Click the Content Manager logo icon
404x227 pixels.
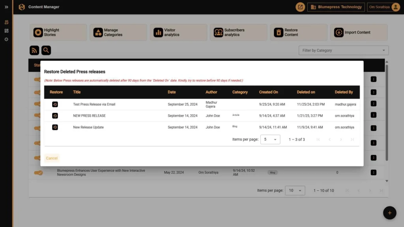click(22, 7)
